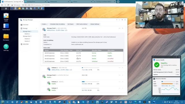
Task: Select the Drive 4 (HDD) table row
Action: pos(83,62)
